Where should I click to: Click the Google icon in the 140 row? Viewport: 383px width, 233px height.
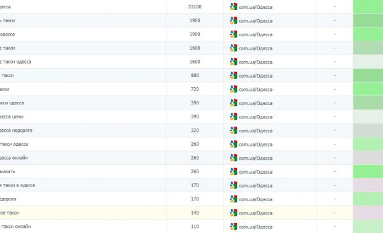click(x=234, y=213)
